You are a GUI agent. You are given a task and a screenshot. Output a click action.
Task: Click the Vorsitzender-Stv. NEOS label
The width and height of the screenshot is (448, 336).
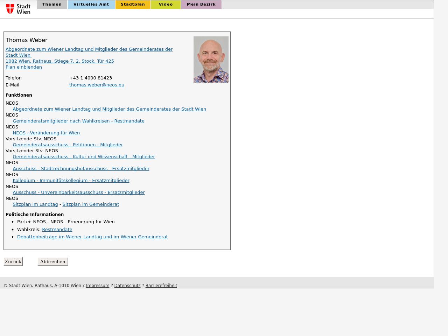tap(32, 150)
